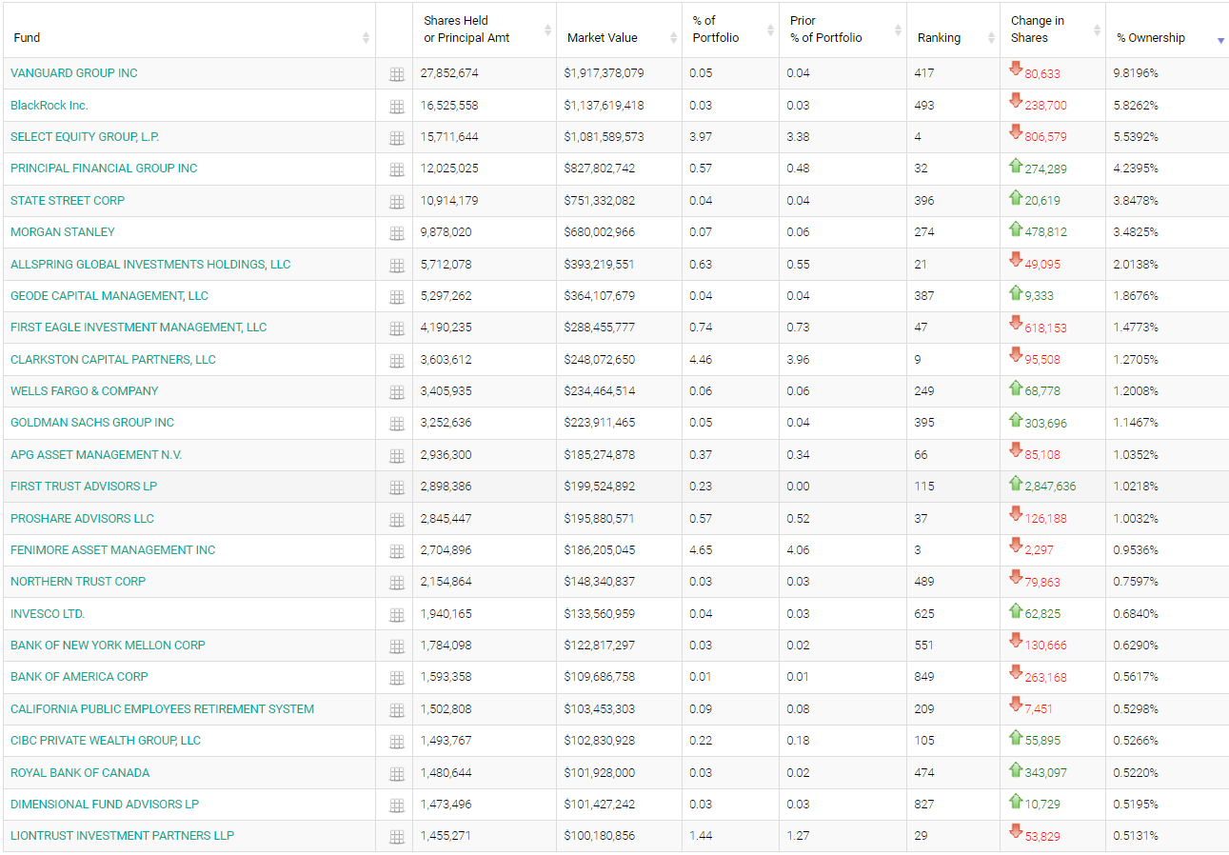Sort by Shares Held or Principal Amt

[485, 30]
